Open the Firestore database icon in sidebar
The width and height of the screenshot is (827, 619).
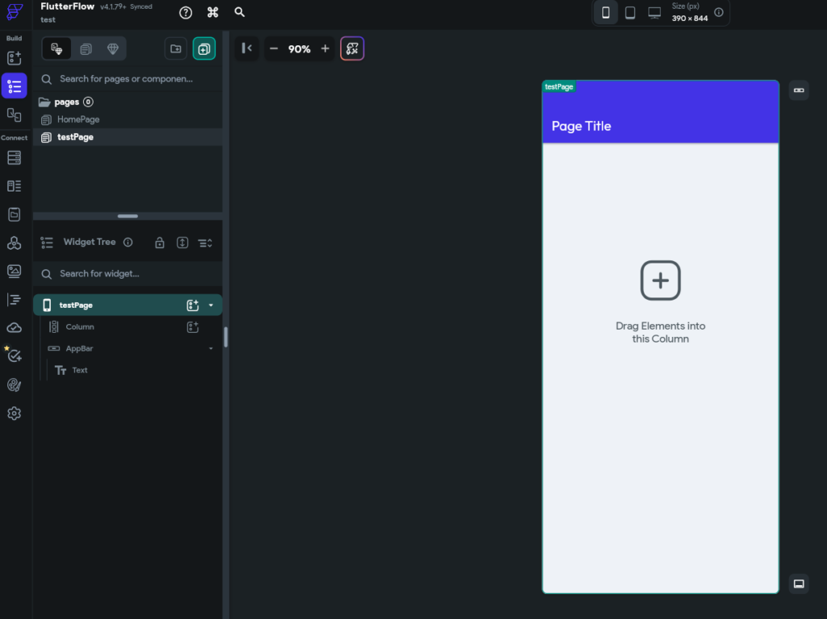tap(14, 158)
